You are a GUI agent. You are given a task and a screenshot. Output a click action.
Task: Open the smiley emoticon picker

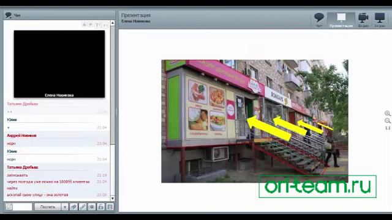(x=9, y=207)
